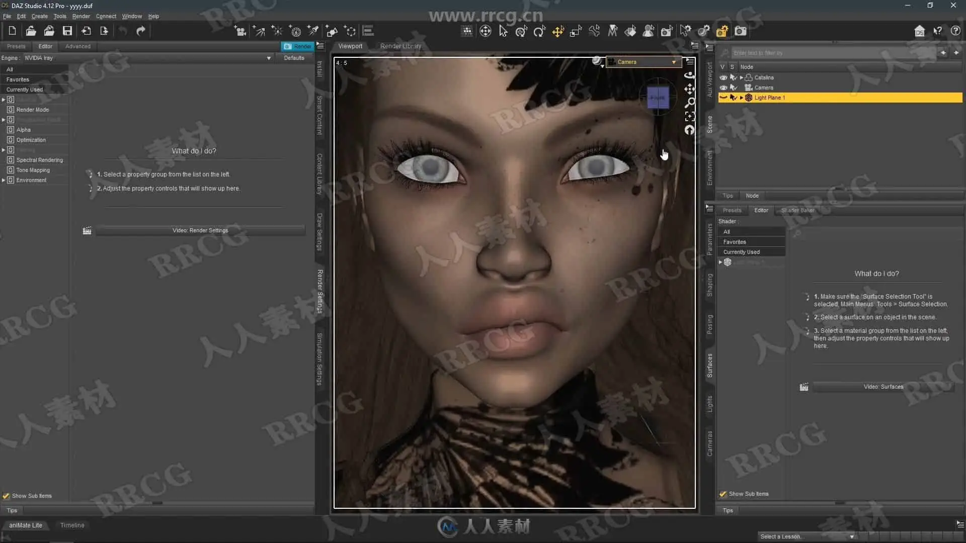Toggle Show Sub Items in Surfaces pane
Image resolution: width=966 pixels, height=543 pixels.
point(723,494)
